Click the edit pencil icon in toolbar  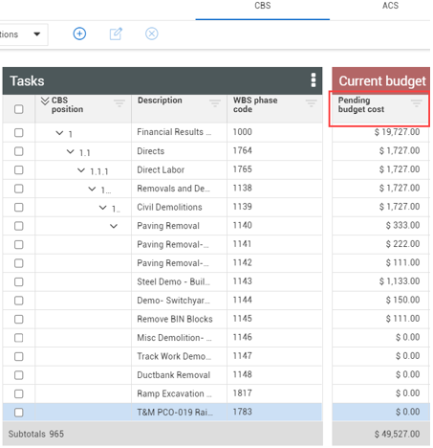116,34
